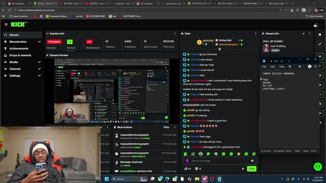
Task: Open the Kick hamburger sidebar menu
Action: tap(6, 24)
